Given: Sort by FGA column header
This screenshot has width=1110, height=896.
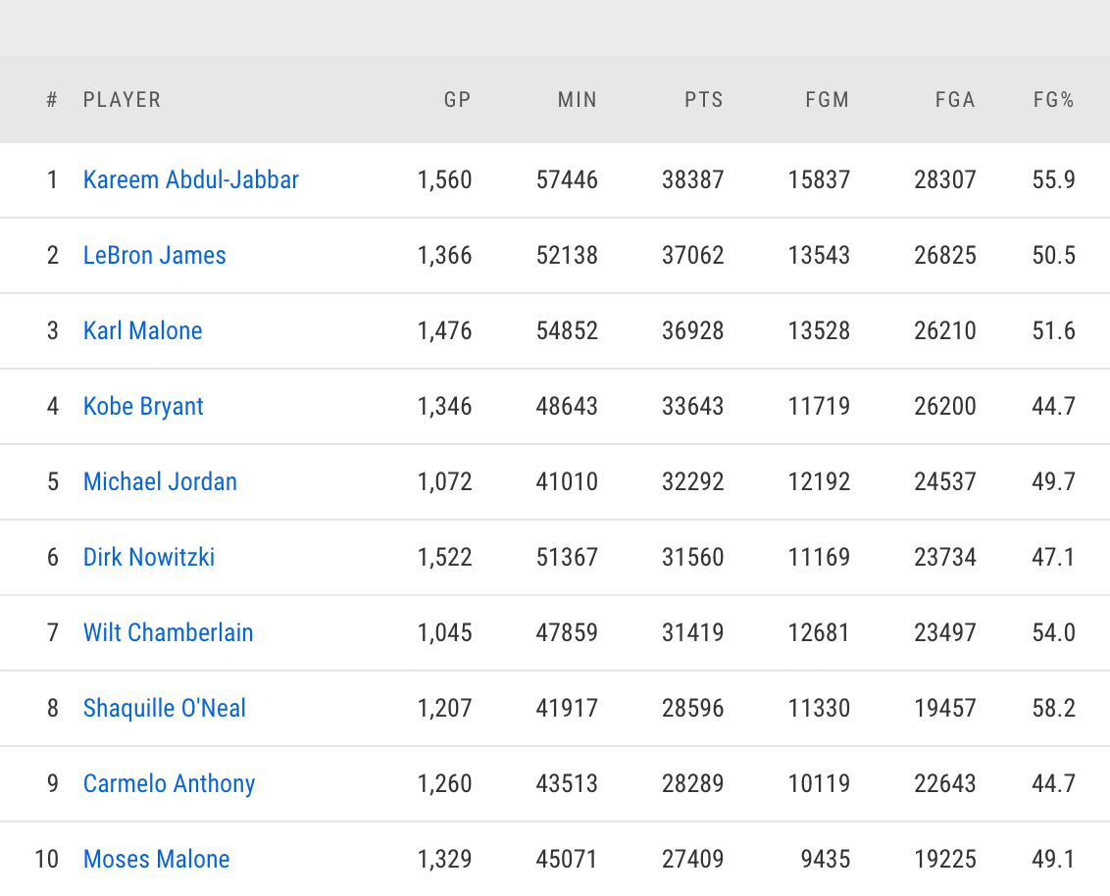Looking at the screenshot, I should tap(955, 100).
